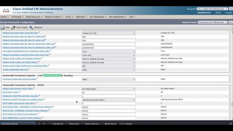Click the find bar search field

[x=18, y=124]
